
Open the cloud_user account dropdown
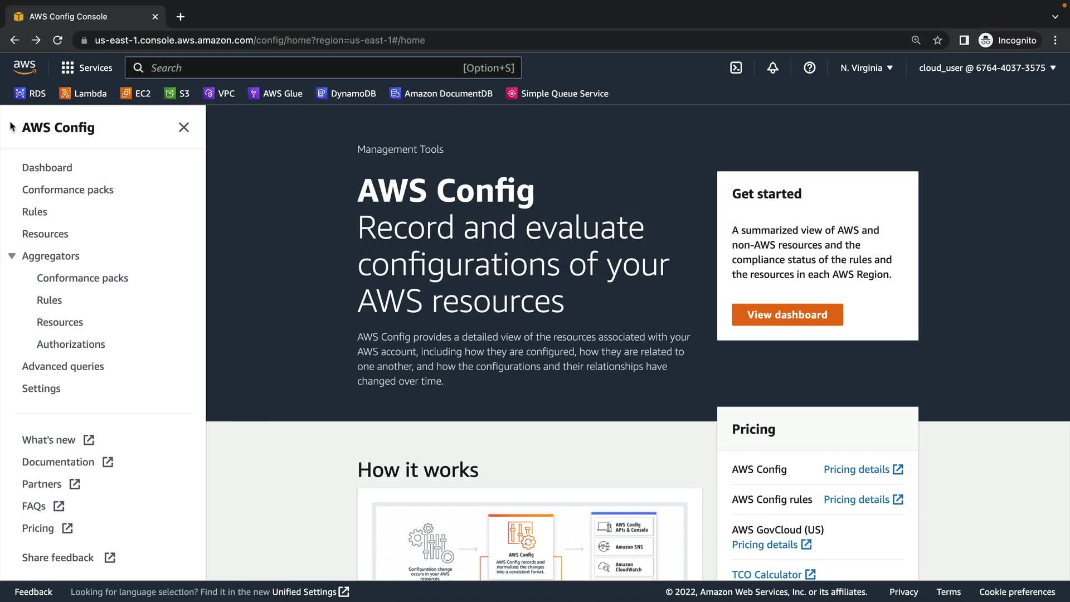tap(987, 68)
